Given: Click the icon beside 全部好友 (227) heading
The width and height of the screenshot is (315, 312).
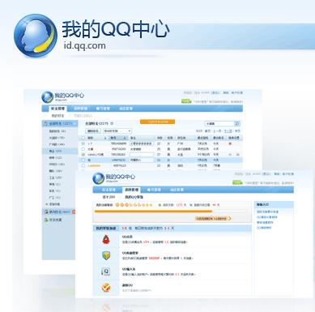Looking at the screenshot, I should 112,123.
